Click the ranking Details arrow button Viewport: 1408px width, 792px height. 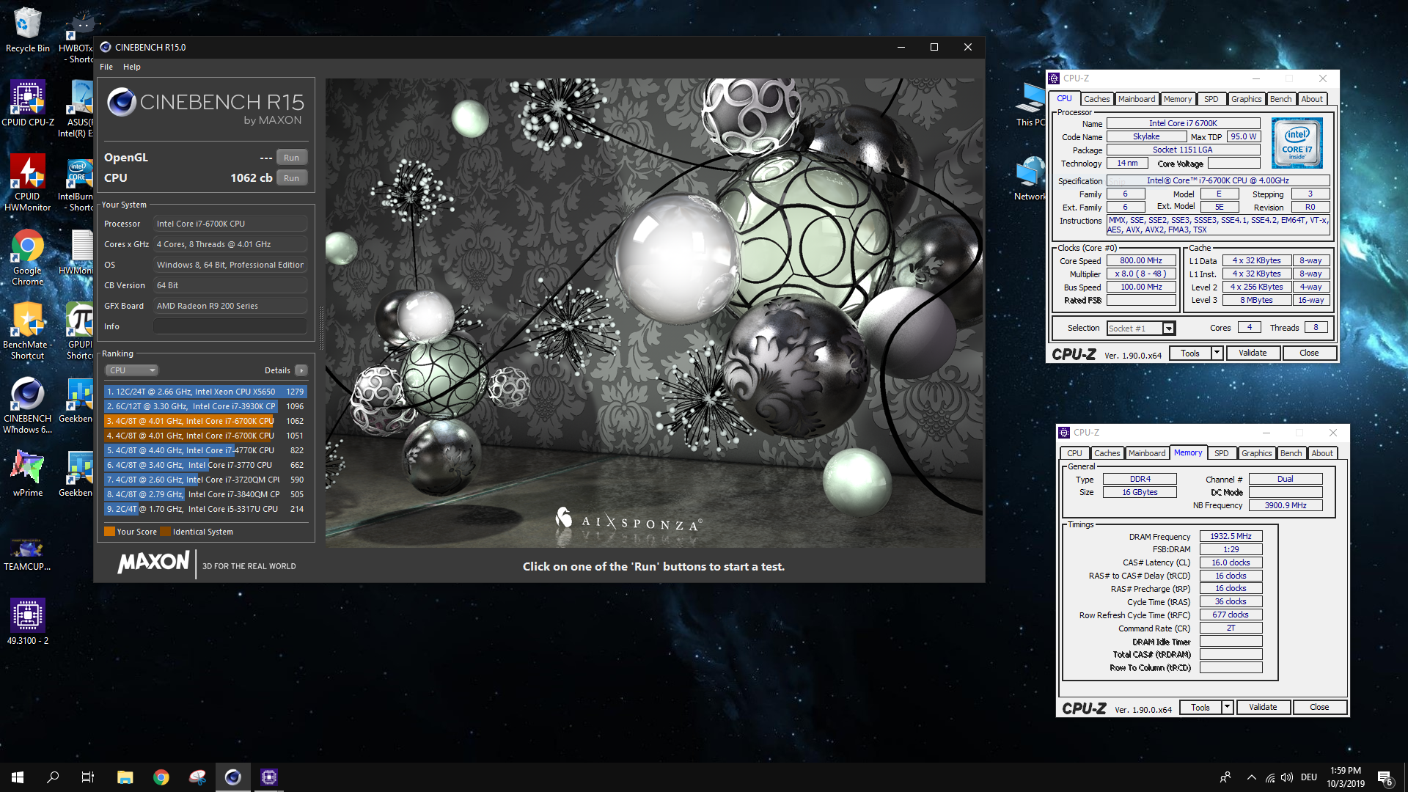coord(301,370)
